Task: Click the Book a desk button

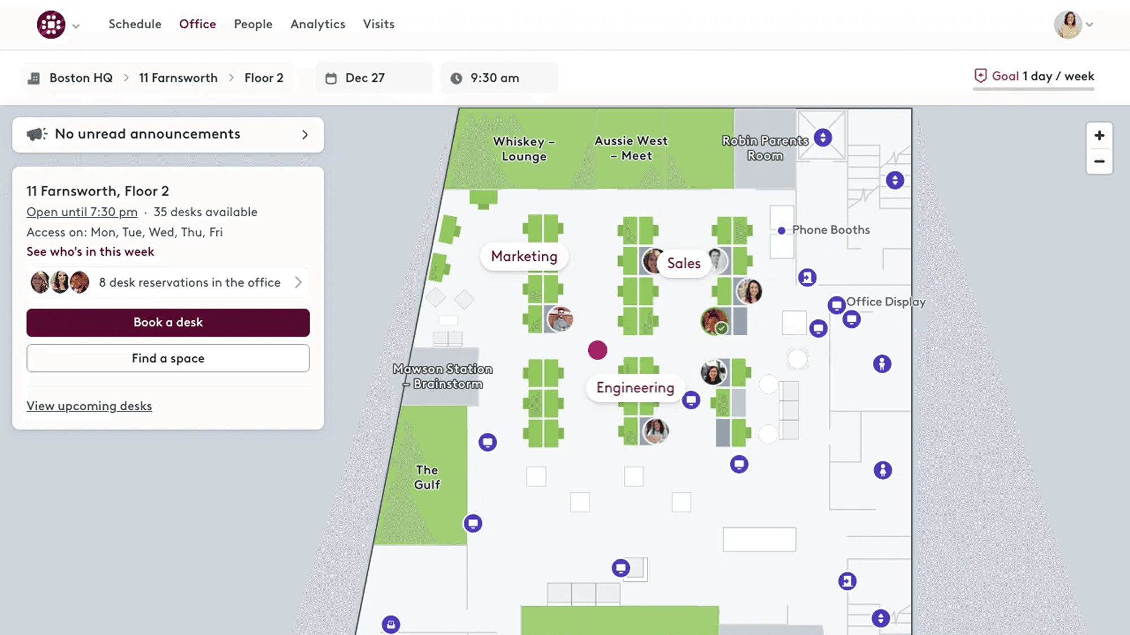Action: 167,322
